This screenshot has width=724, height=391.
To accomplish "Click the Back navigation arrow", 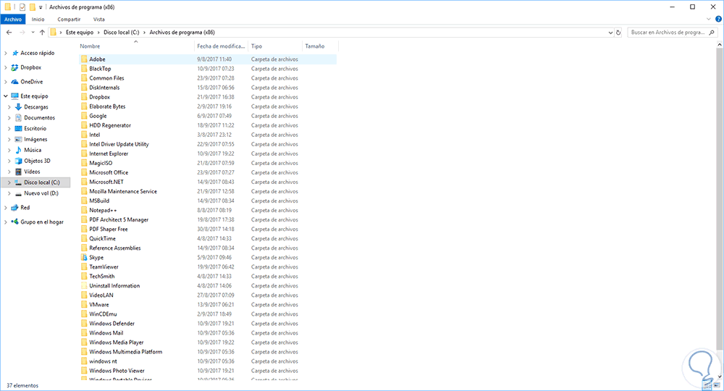I will pyautogui.click(x=9, y=33).
